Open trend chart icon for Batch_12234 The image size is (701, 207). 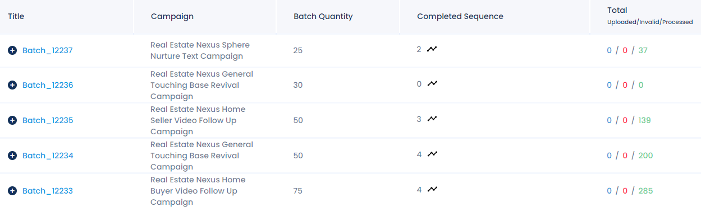[432, 154]
